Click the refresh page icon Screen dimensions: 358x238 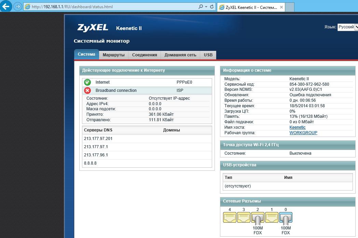point(212,6)
